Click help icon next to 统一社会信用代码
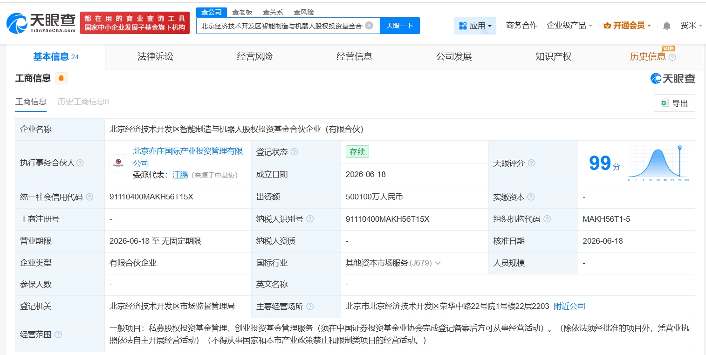The width and height of the screenshot is (706, 355). (x=89, y=197)
